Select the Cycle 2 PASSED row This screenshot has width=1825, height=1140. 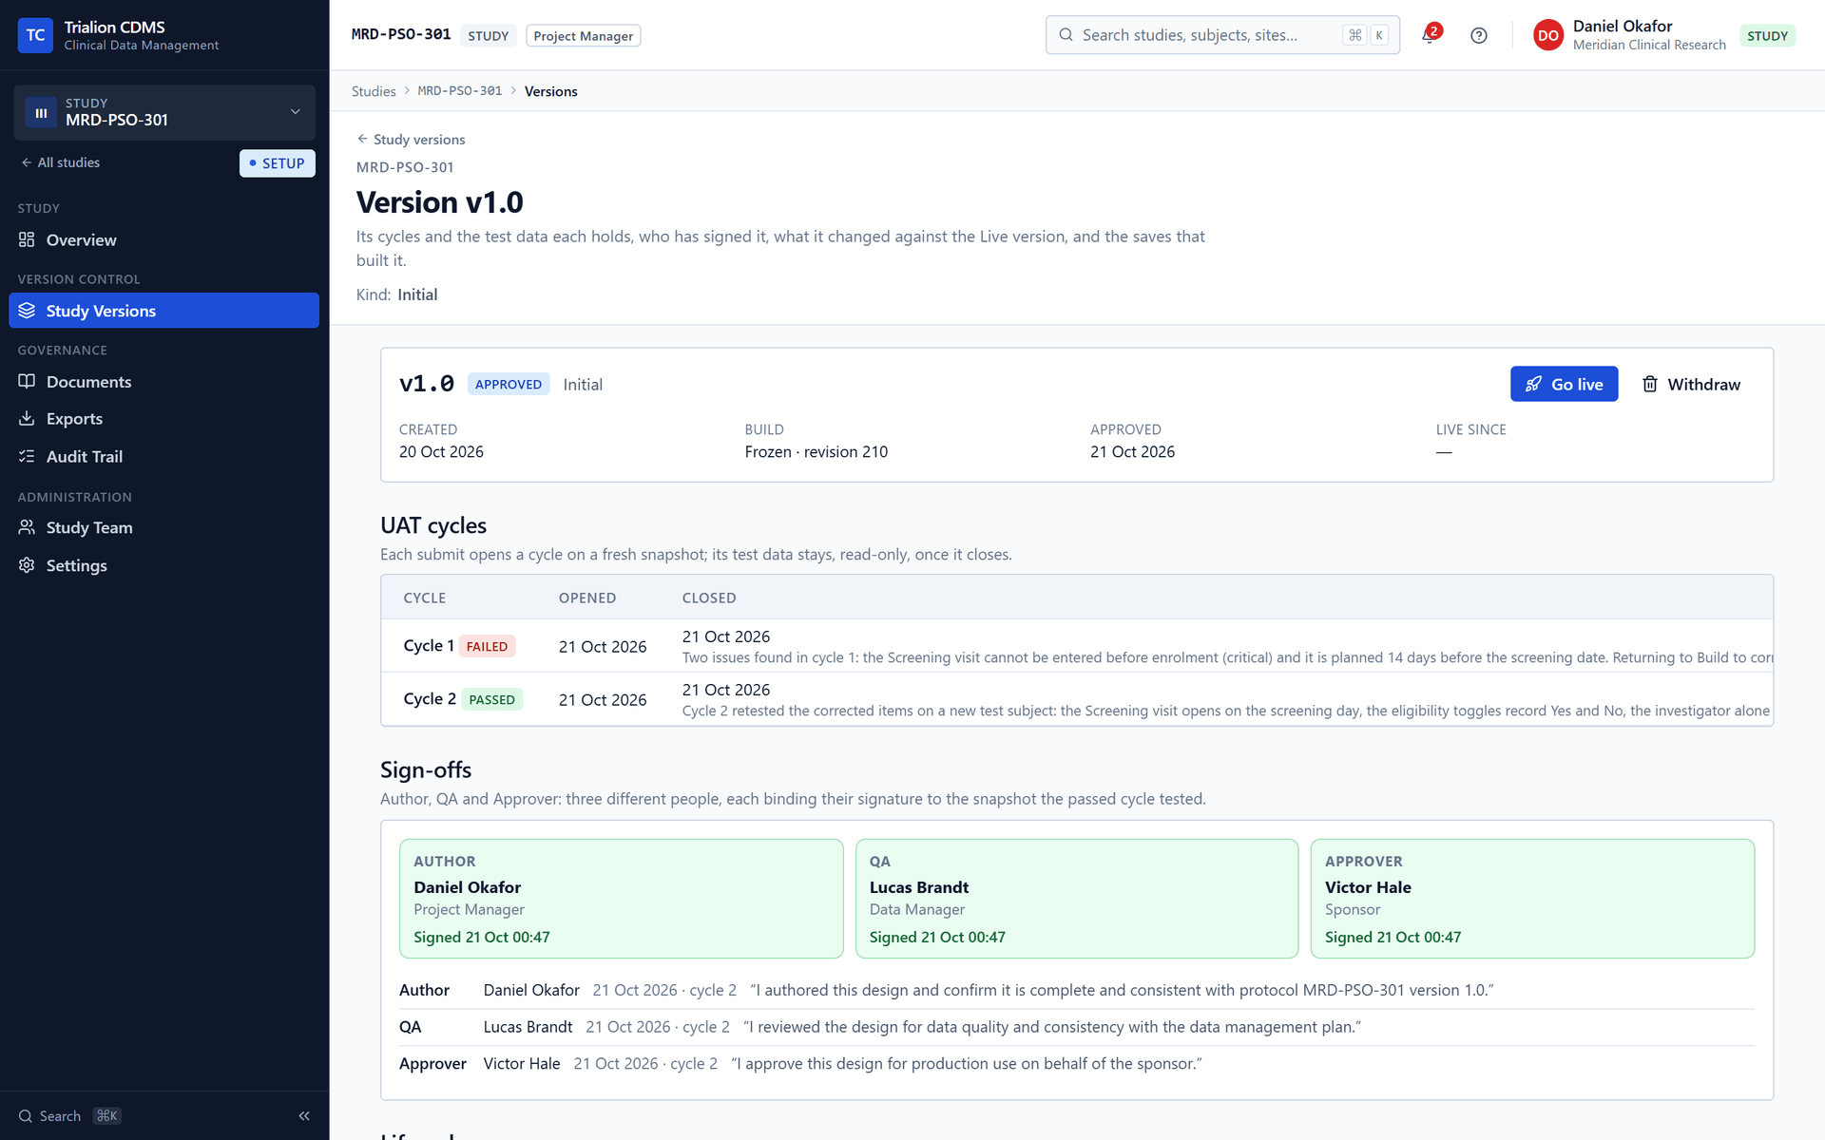point(1076,699)
